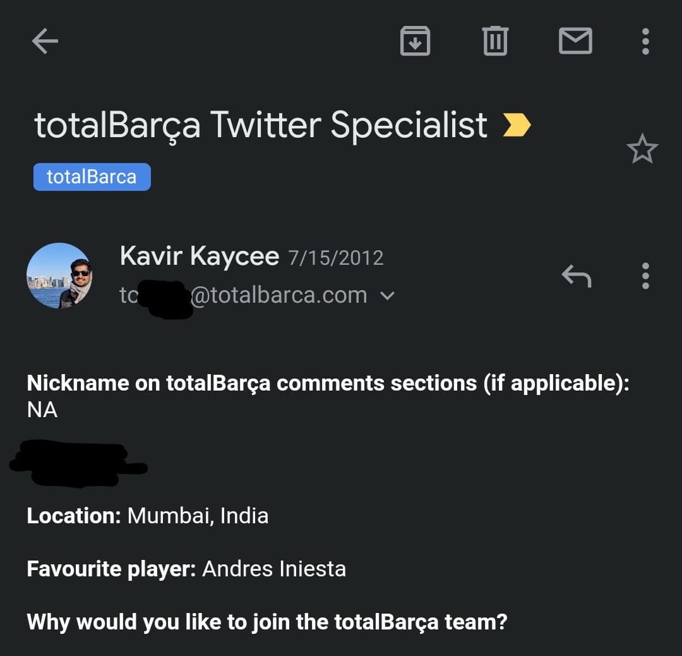Open message options beside the reply arrow
Viewport: 682px width, 656px height.
[x=645, y=276]
